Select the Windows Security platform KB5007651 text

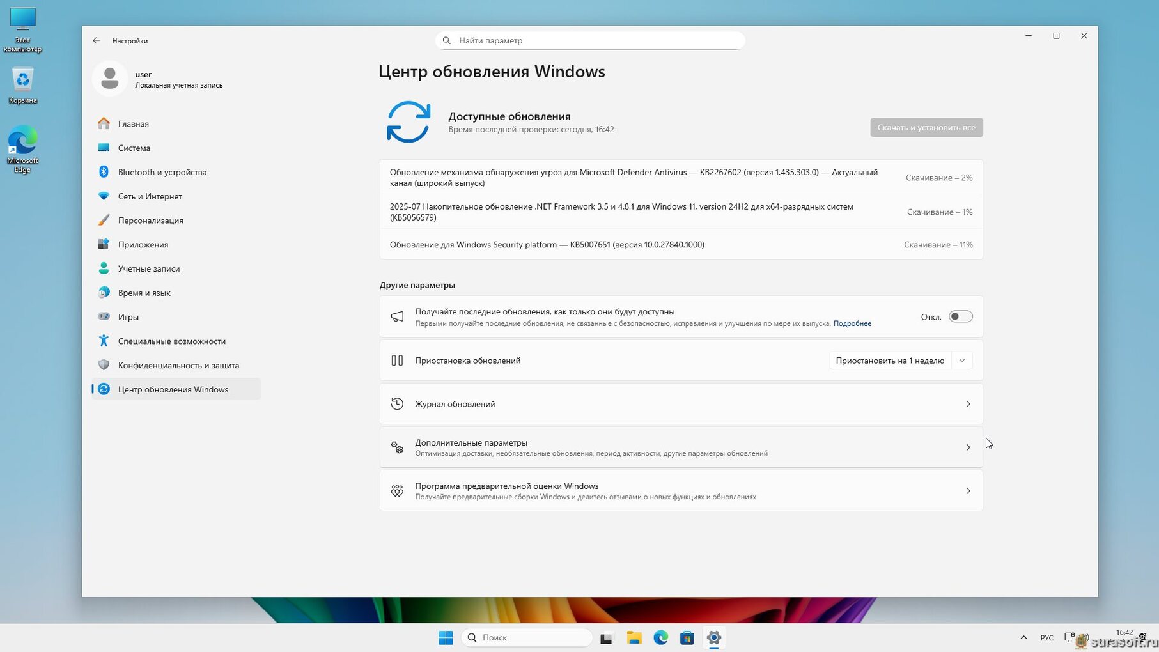pyautogui.click(x=547, y=245)
